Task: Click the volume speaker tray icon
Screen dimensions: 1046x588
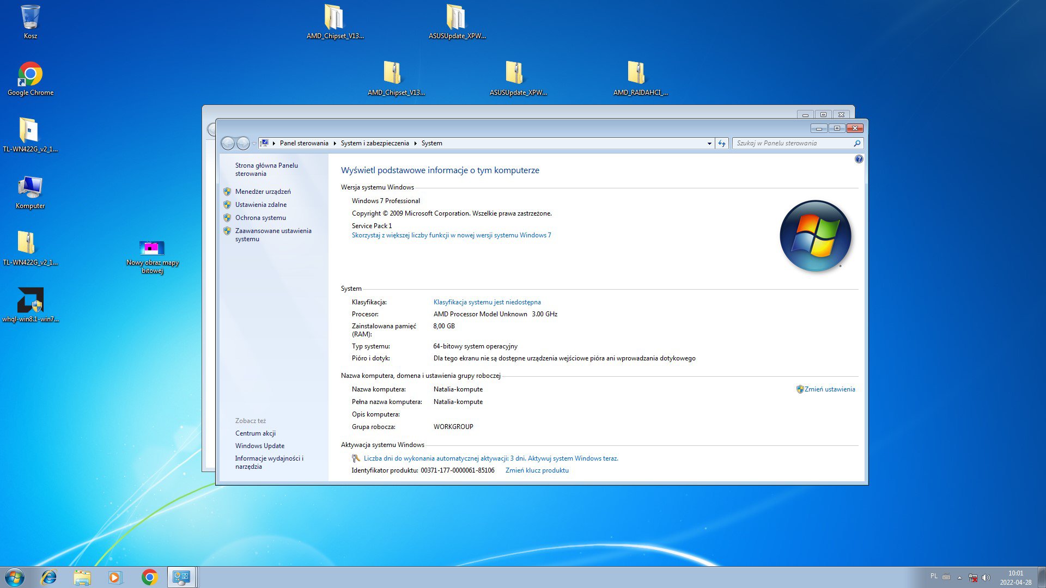Action: (x=986, y=578)
